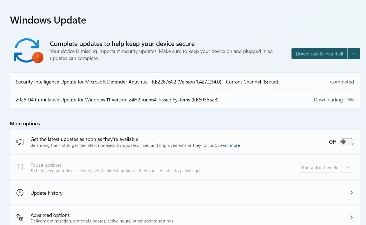This screenshot has height=225, width=366.
Task: Click the Windows Update sync status icon
Action: tap(28, 51)
